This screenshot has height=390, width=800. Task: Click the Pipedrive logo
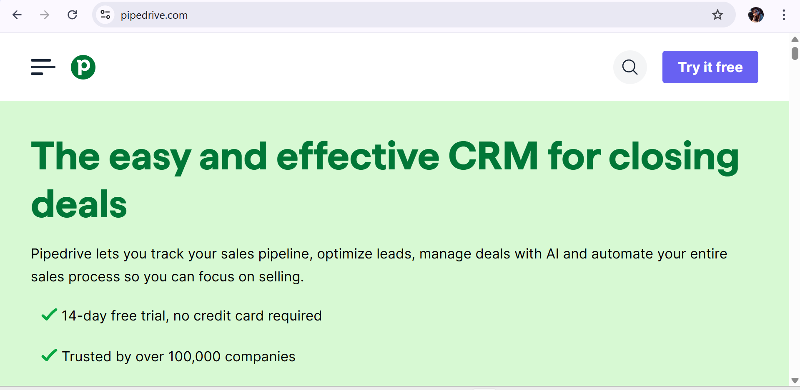click(83, 67)
